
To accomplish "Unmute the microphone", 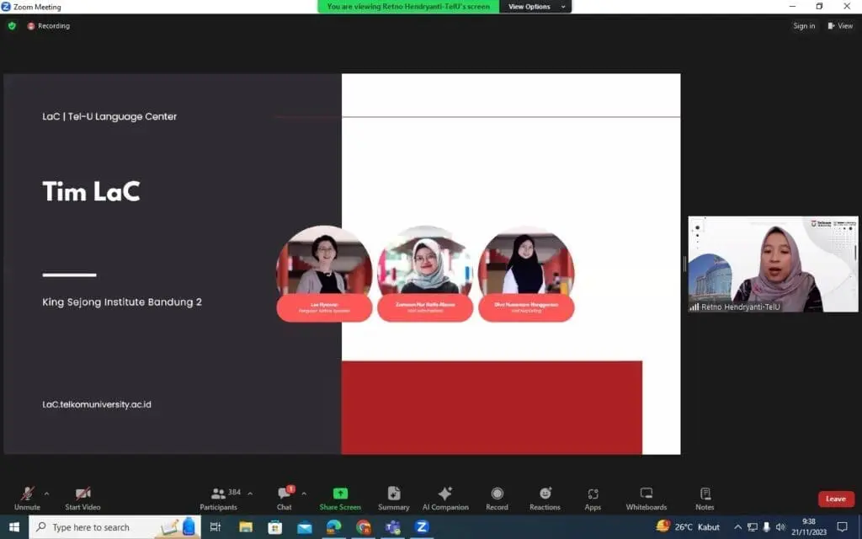I will pos(27,494).
